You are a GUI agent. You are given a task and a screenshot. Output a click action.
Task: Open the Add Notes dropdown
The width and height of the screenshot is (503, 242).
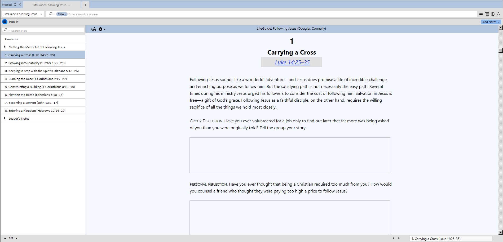point(491,22)
